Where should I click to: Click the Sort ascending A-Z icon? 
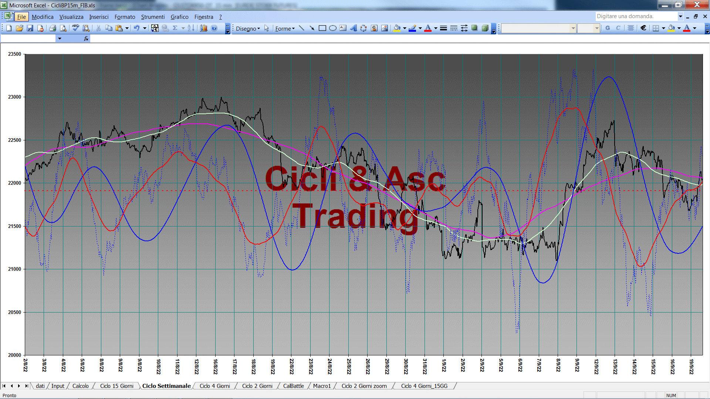[x=191, y=28]
